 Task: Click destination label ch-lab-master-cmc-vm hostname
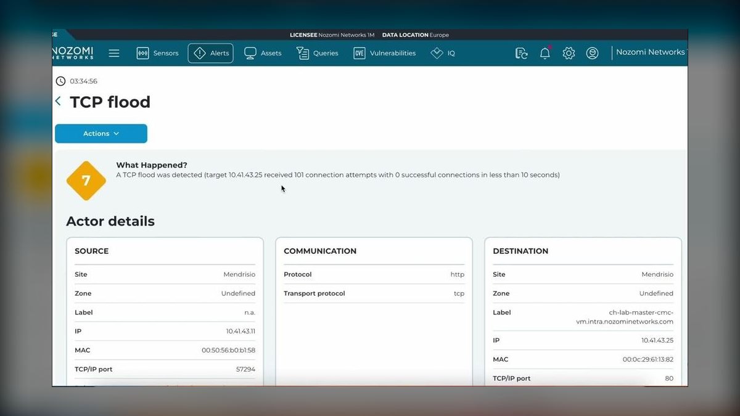point(624,317)
